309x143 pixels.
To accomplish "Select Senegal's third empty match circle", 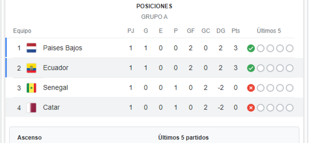I will click(280, 88).
